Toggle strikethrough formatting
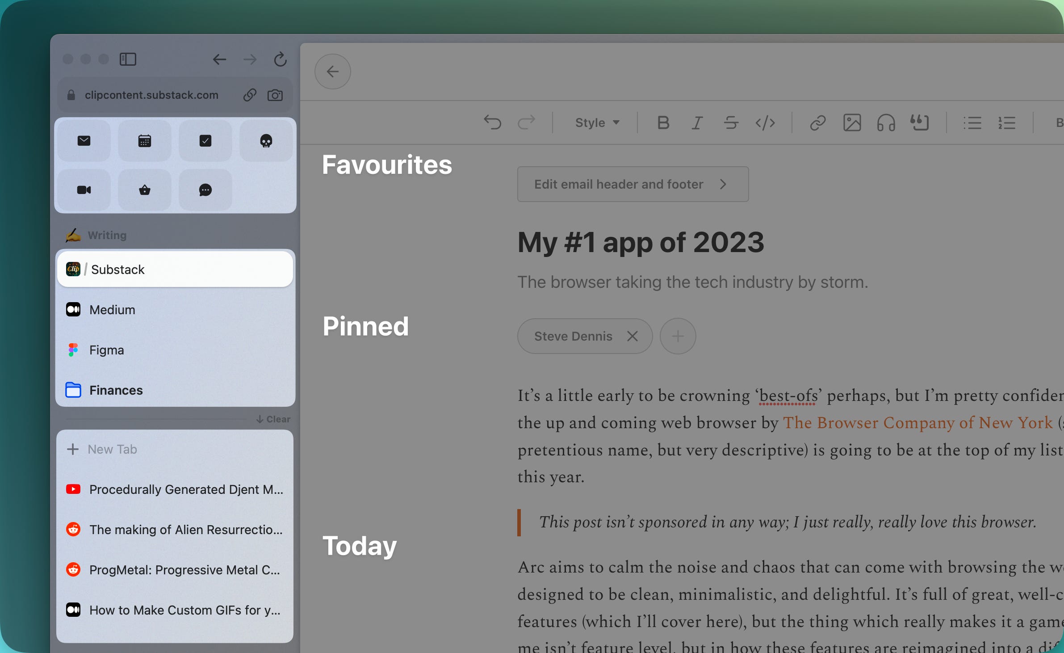The image size is (1064, 653). coord(731,122)
